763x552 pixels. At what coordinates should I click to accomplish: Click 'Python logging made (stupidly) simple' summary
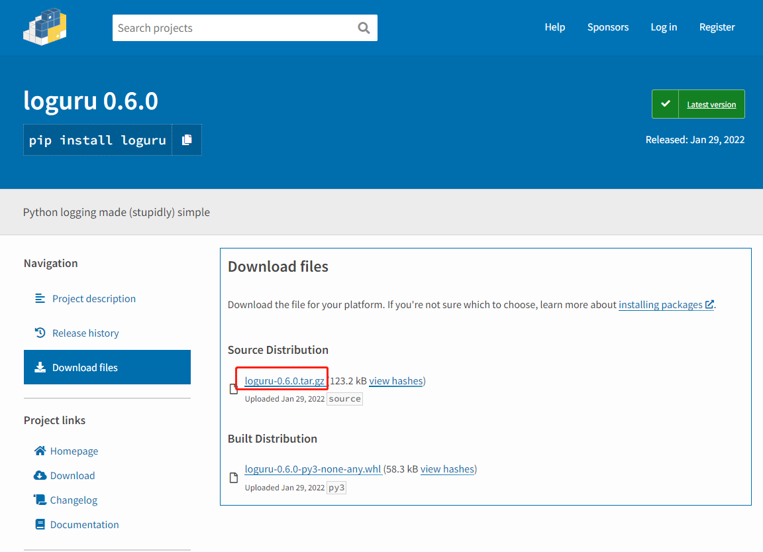[117, 212]
